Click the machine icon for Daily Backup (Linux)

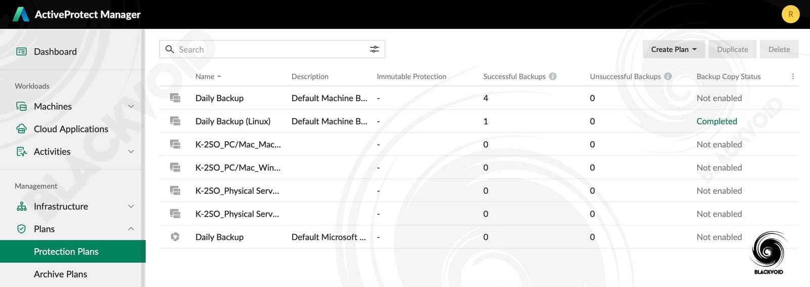(x=175, y=121)
